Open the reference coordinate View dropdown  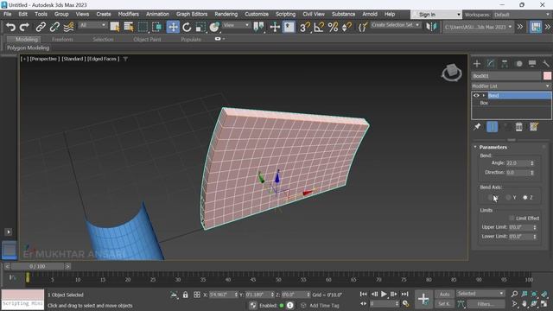click(236, 25)
